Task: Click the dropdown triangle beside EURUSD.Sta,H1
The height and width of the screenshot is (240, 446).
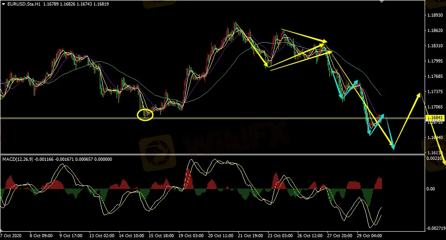Action: 3,4
